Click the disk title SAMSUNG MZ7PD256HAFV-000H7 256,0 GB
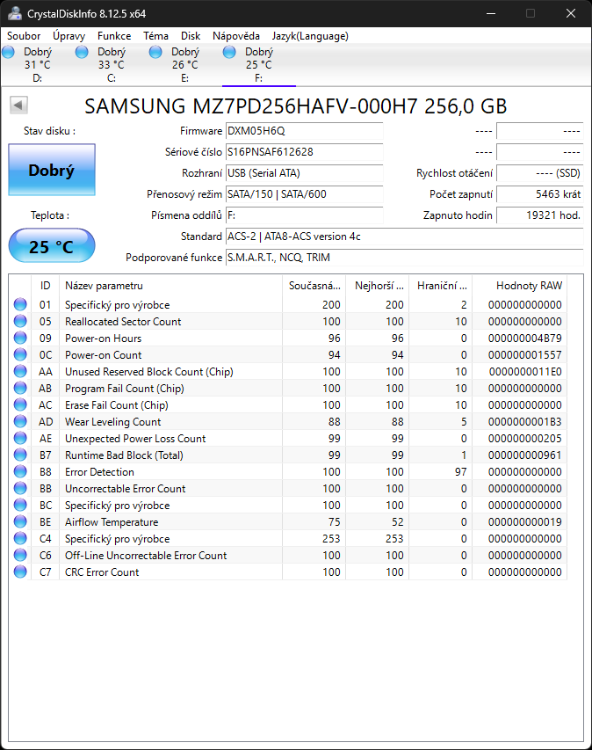The height and width of the screenshot is (750, 592). pyautogui.click(x=296, y=106)
